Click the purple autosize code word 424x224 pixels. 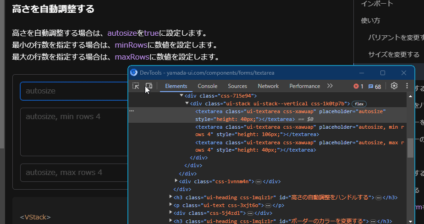pyautogui.click(x=122, y=33)
